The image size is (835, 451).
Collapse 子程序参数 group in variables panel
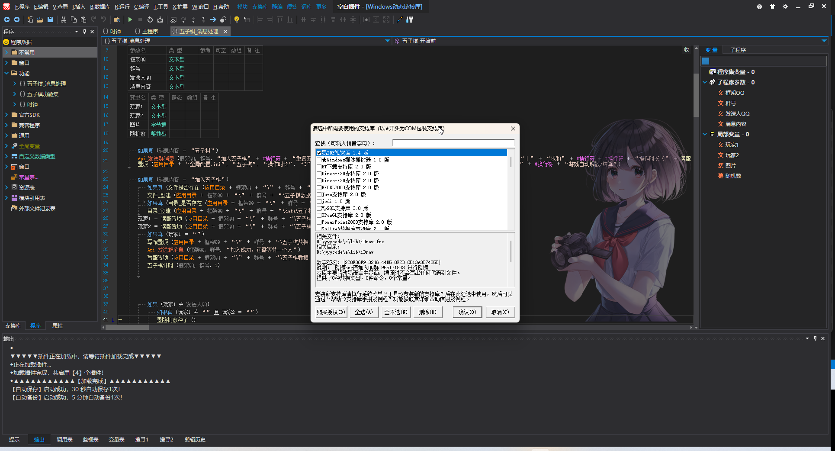click(x=705, y=82)
